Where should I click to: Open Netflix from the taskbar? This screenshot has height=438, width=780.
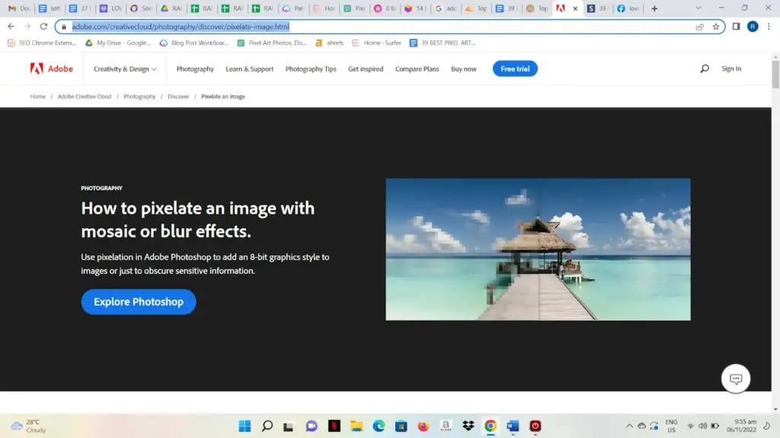334,426
